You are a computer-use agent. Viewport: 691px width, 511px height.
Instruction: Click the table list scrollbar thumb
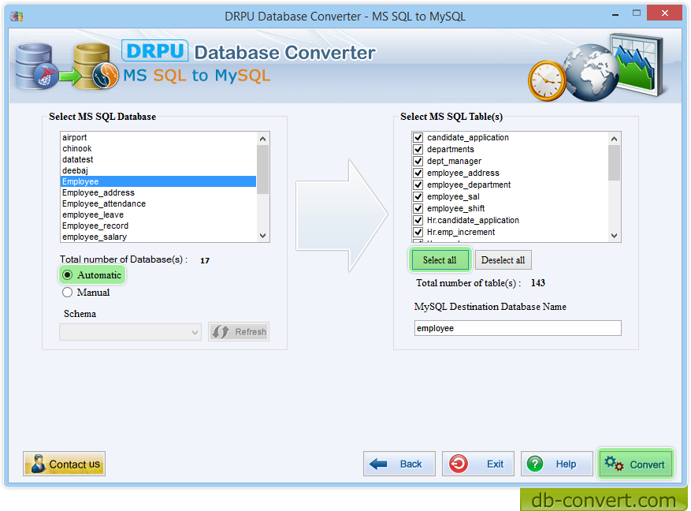tap(614, 162)
